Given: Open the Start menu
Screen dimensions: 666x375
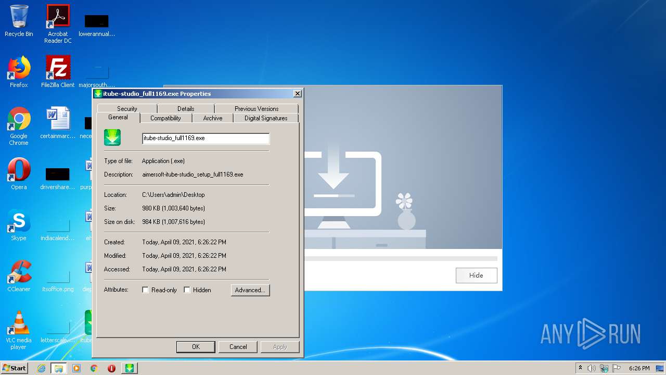Looking at the screenshot, I should (x=15, y=368).
